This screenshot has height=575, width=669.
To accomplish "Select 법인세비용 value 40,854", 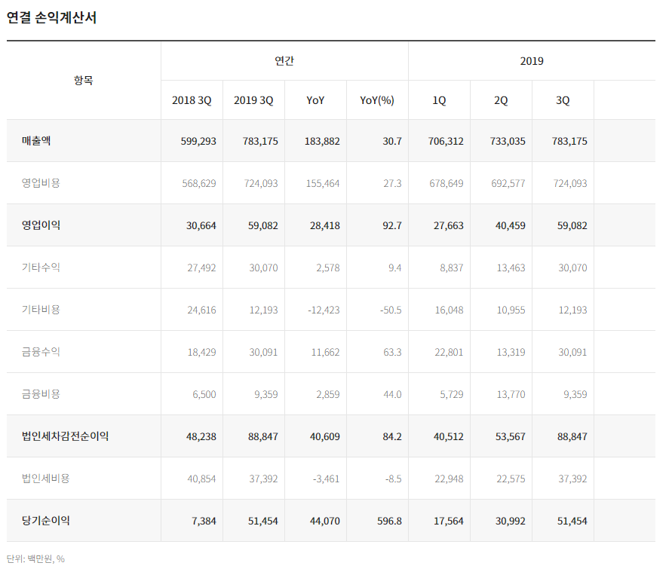I will coord(201,479).
